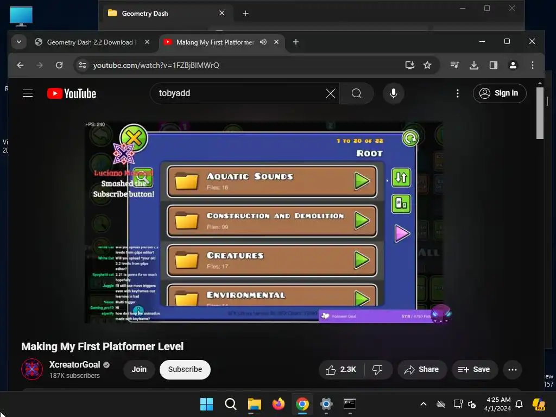Open the Construction and Demolition folder arrow
This screenshot has width=556, height=417.
pos(362,220)
